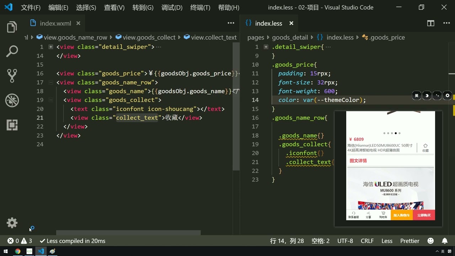Open view.collect_text breadcrumb dropdown

tap(210, 37)
